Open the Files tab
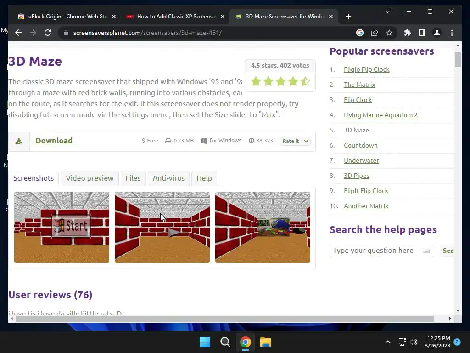 click(x=133, y=178)
